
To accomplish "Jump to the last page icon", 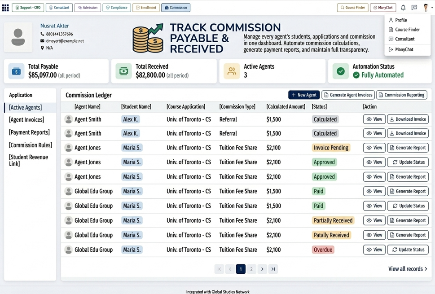I will click(x=273, y=269).
